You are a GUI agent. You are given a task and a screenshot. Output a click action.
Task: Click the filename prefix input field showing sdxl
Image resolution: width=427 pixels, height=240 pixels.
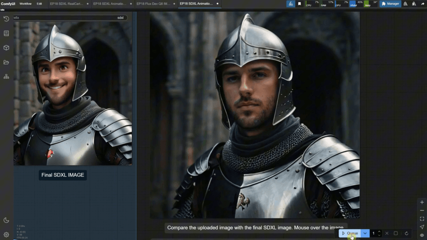(x=70, y=18)
